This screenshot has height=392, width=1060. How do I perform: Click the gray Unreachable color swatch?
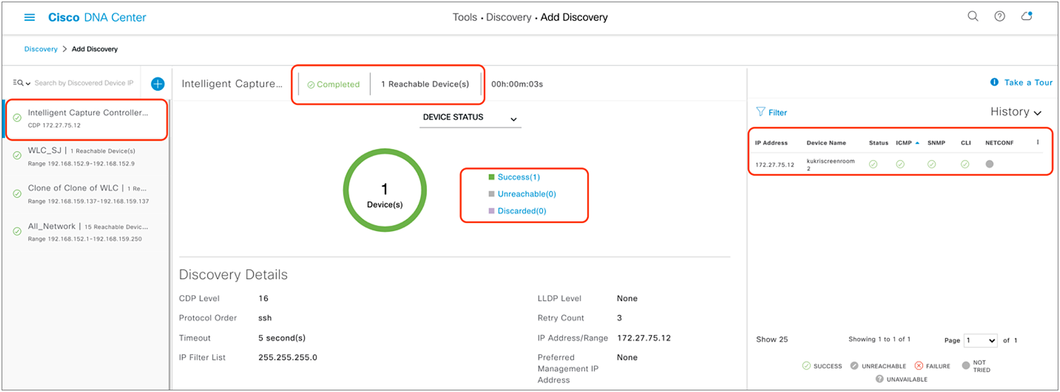coord(491,194)
